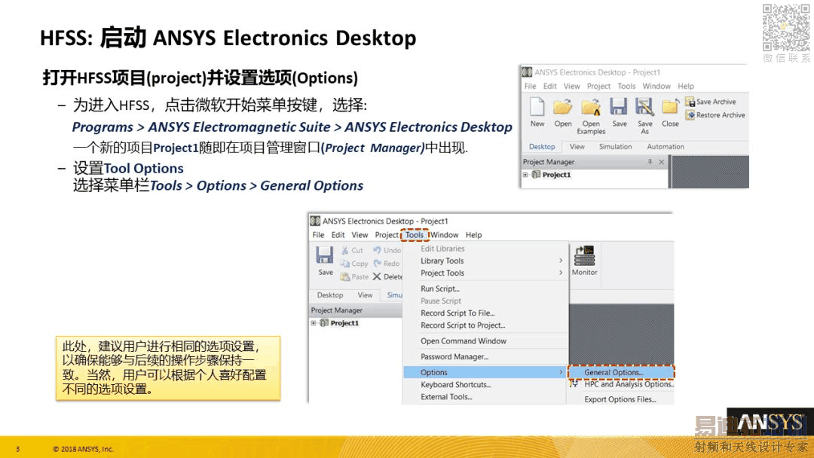Switch to Desktop tab in lower window
Screen dimensions: 814x458
pos(330,295)
